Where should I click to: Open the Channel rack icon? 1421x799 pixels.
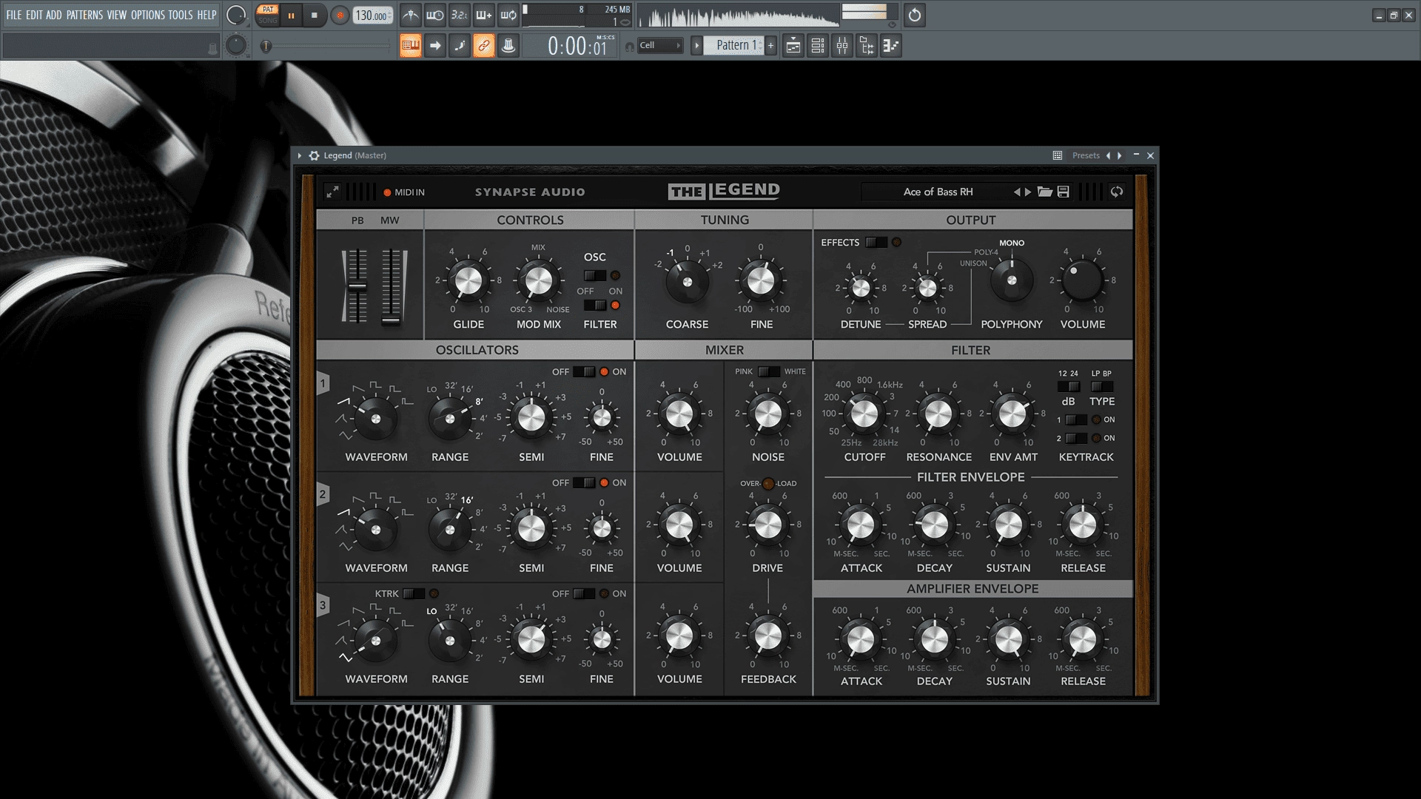tap(817, 46)
